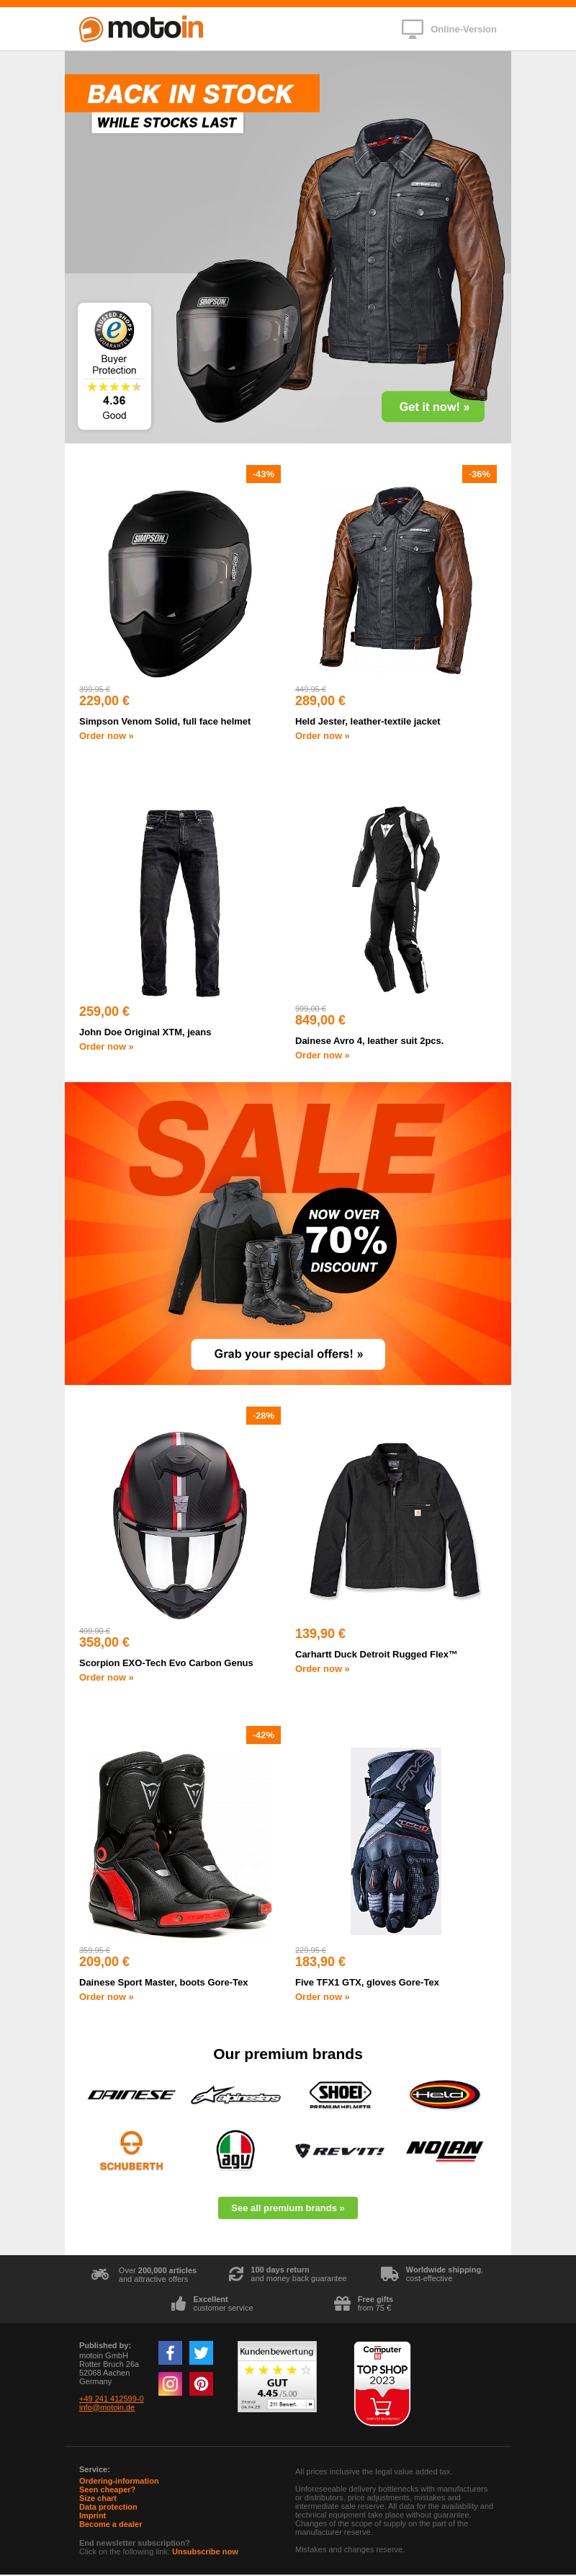The image size is (576, 2576).
Task: Click the Scorpion EXO-Tech helmet image
Action: (x=180, y=1524)
